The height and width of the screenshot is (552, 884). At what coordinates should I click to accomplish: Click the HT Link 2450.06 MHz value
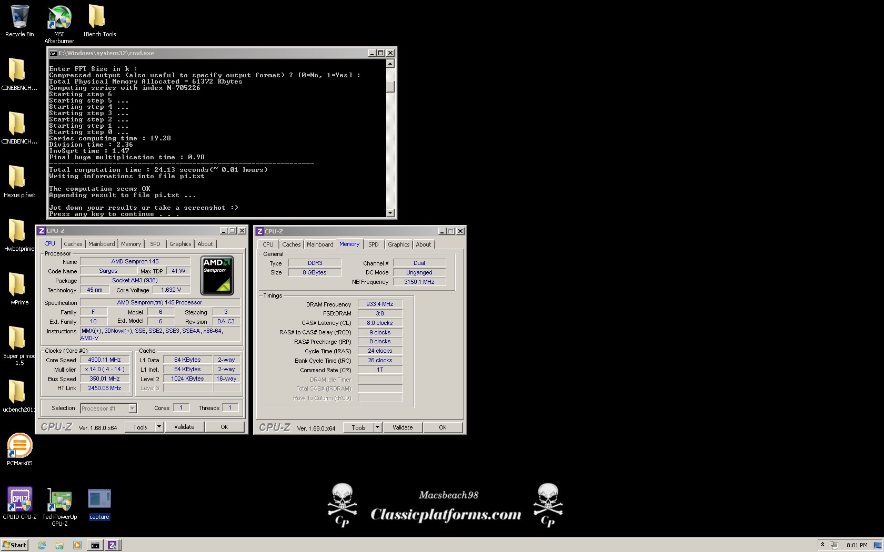[104, 389]
